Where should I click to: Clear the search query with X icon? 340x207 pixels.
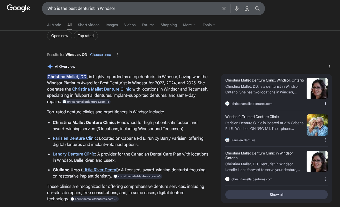[224, 9]
